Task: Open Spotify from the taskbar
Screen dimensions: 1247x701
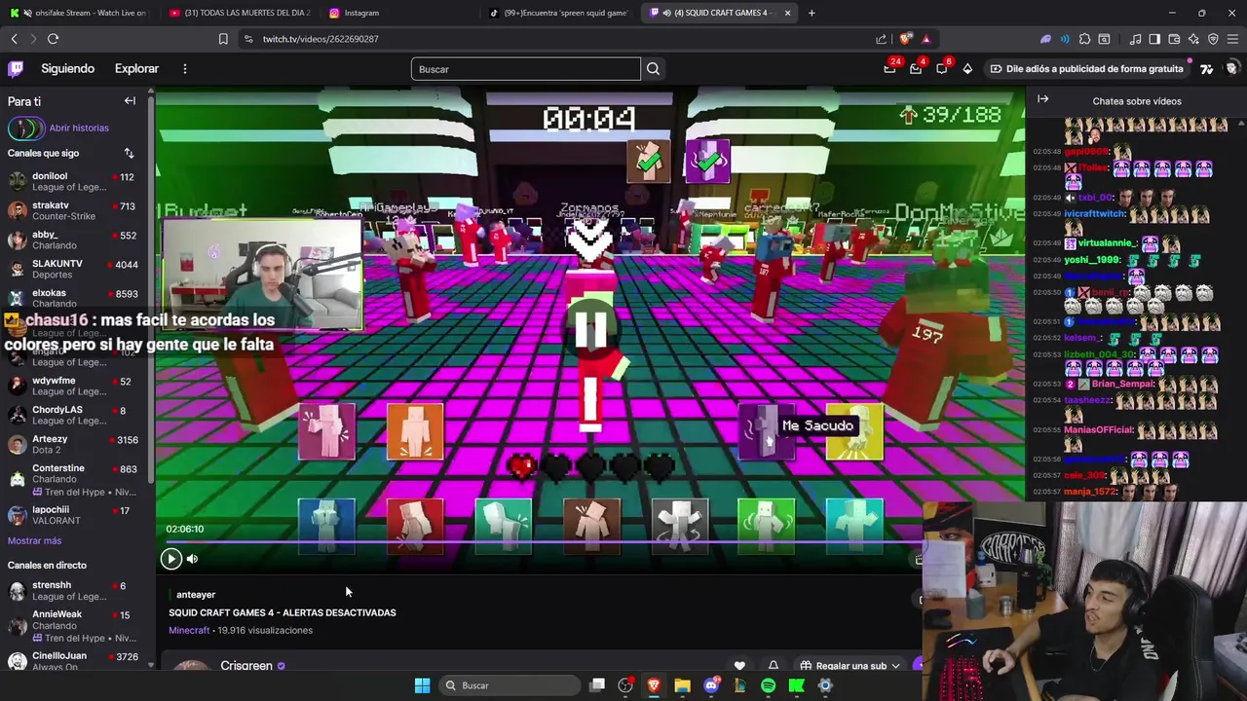Action: tap(768, 685)
